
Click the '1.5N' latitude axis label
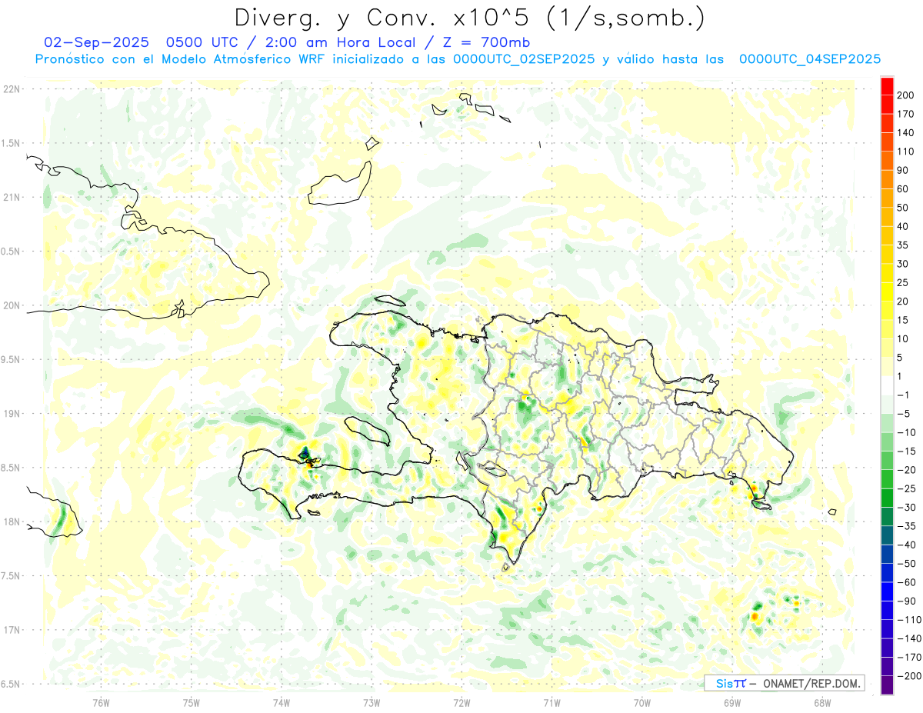coord(12,143)
